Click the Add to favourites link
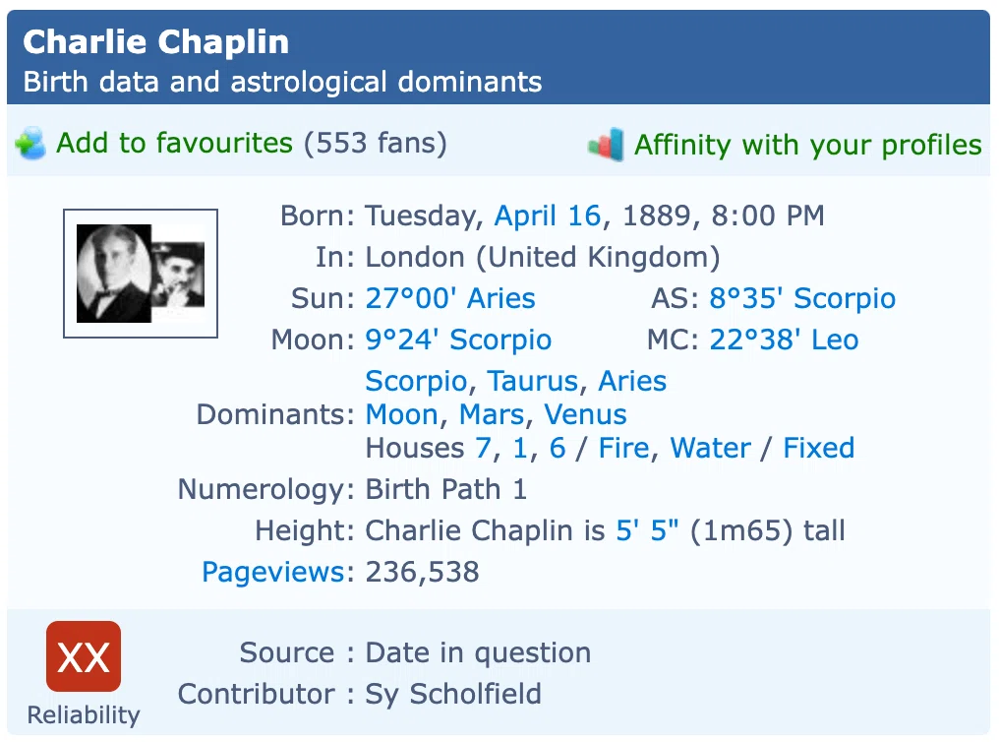The image size is (999, 742). 175,143
